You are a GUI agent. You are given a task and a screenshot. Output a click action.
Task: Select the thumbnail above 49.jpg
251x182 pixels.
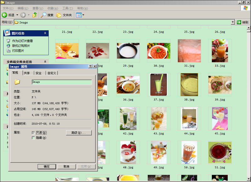pos(159,152)
